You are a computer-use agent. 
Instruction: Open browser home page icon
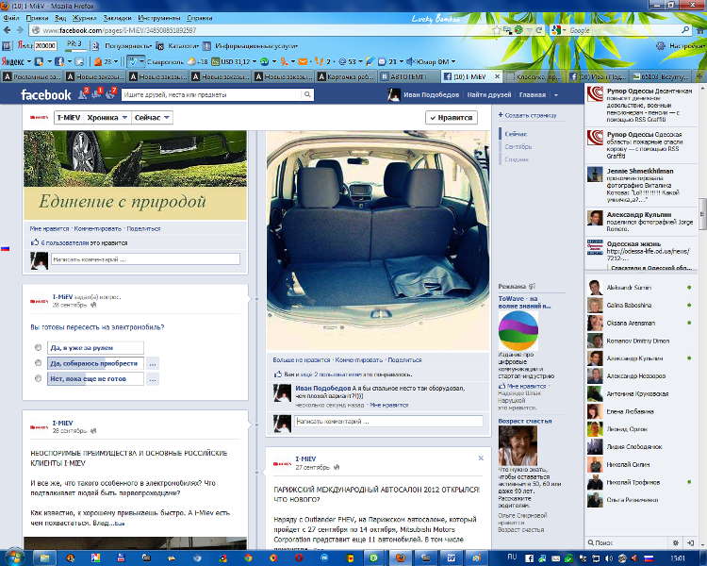click(x=700, y=30)
